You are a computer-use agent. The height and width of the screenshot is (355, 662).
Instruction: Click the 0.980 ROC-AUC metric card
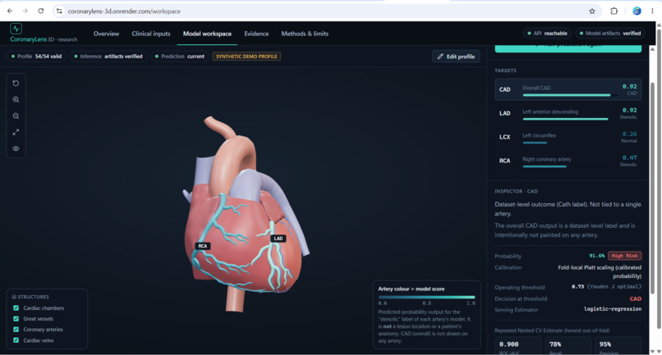(518, 346)
